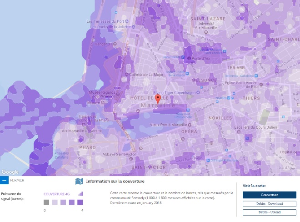Click Estrangin Préfecture metro icon
Screen dimensions: 300x222
[x=208, y=160]
